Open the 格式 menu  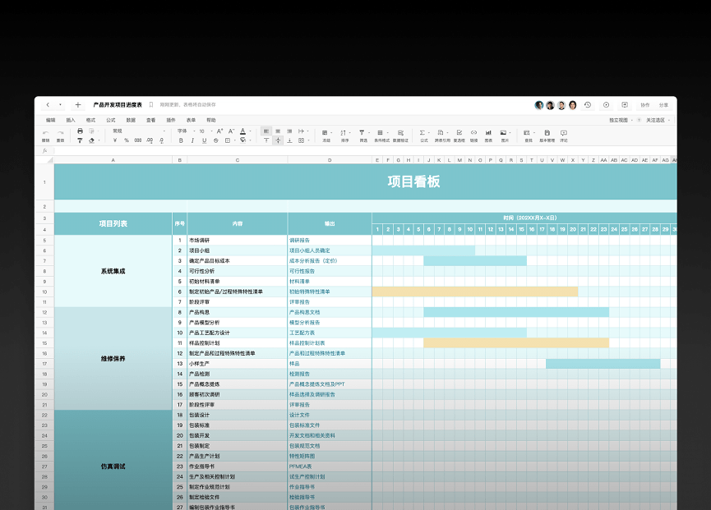tap(90, 120)
